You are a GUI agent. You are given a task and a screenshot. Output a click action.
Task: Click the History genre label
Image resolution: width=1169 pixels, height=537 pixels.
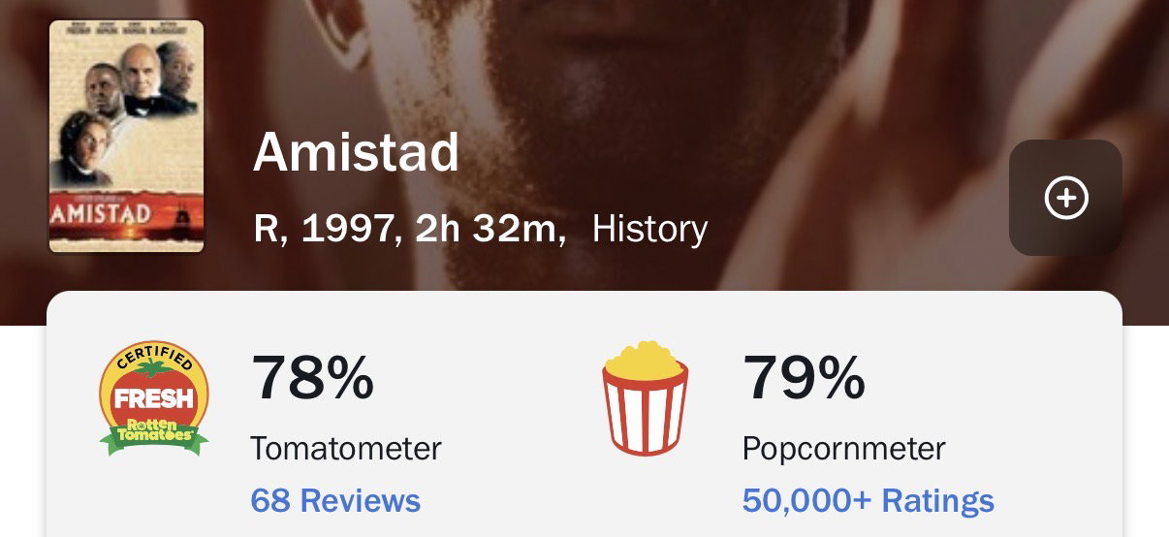tap(649, 230)
